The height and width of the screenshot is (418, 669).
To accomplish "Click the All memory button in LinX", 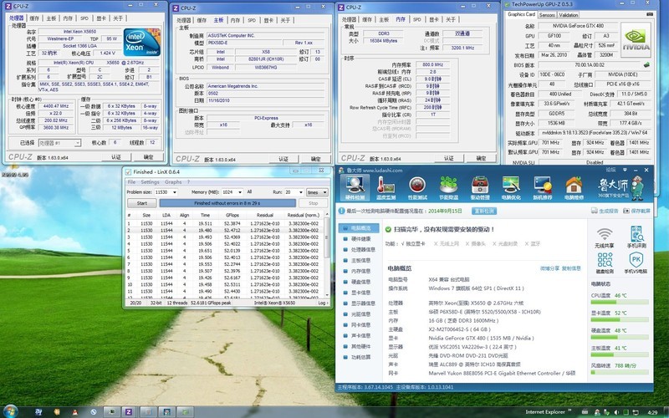I will (x=249, y=192).
